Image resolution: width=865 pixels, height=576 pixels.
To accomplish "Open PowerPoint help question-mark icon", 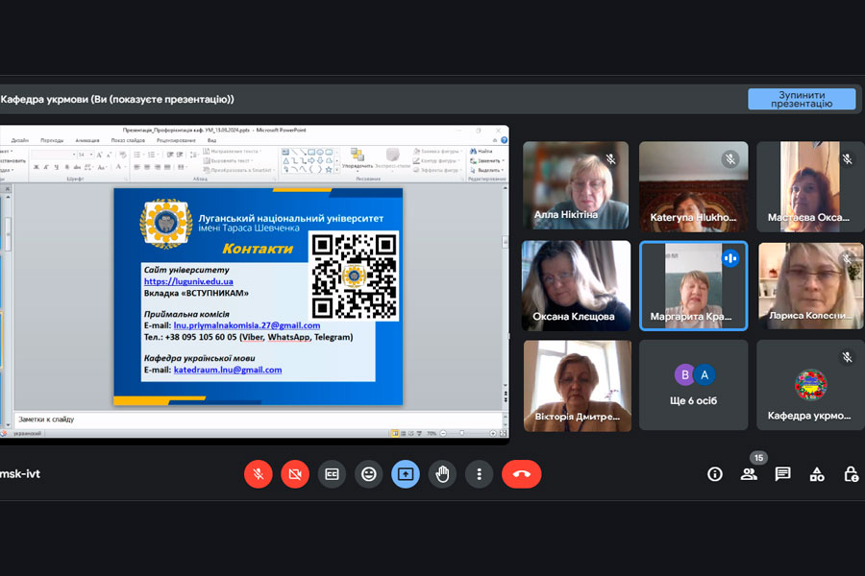I will click(504, 140).
